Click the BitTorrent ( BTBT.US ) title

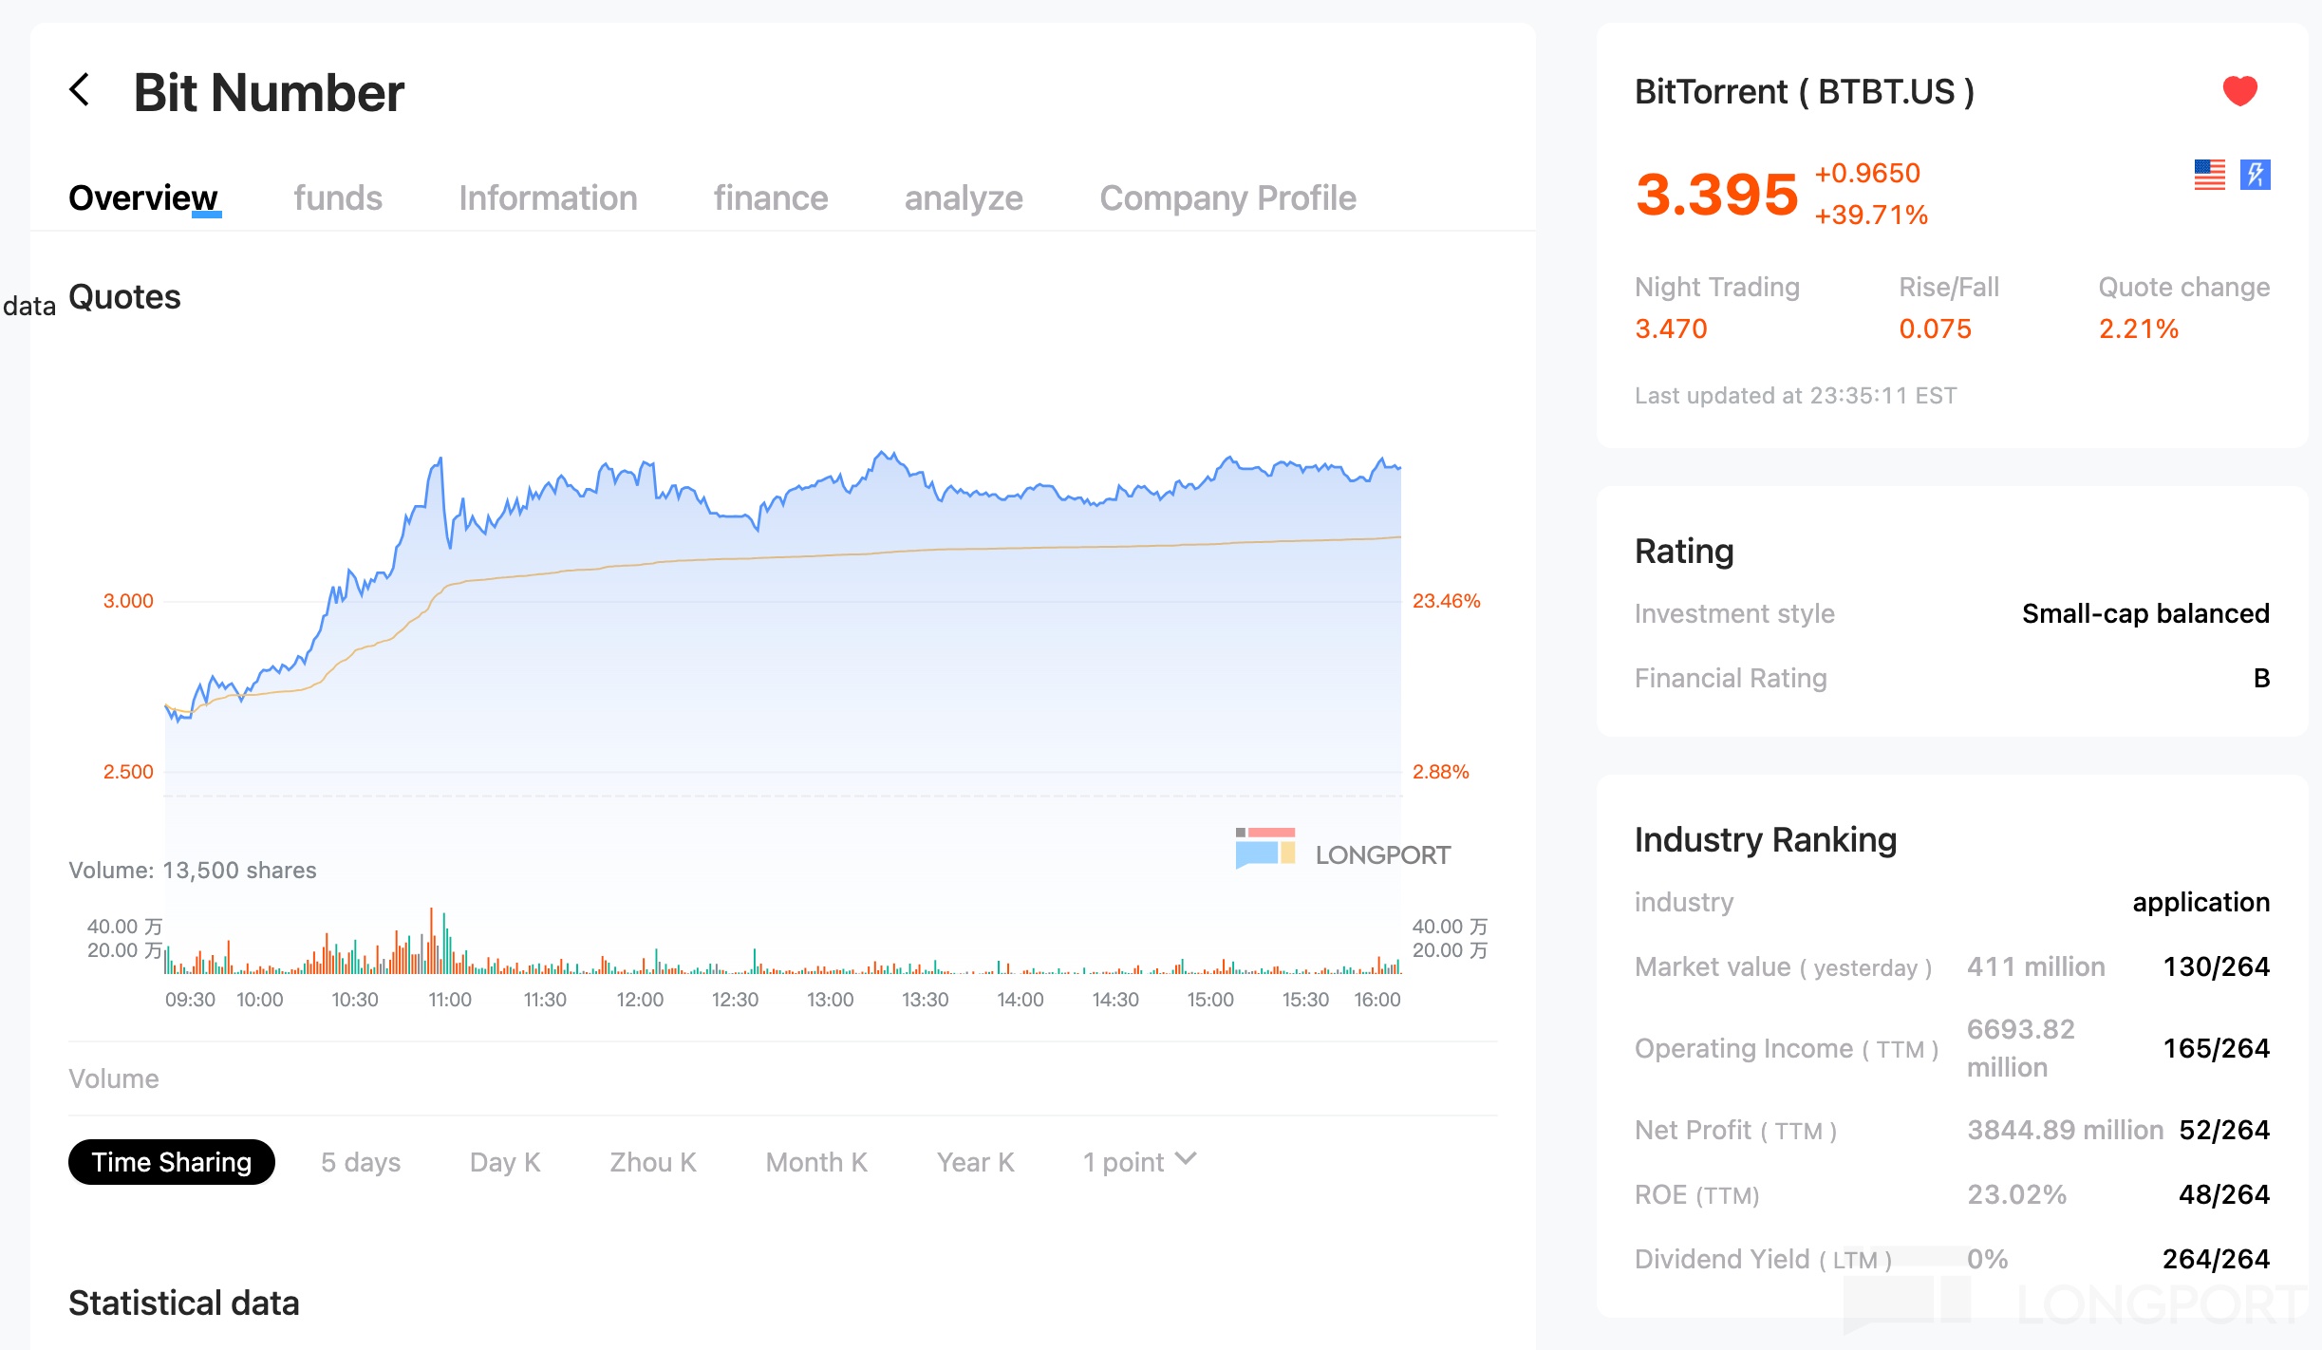(1805, 91)
